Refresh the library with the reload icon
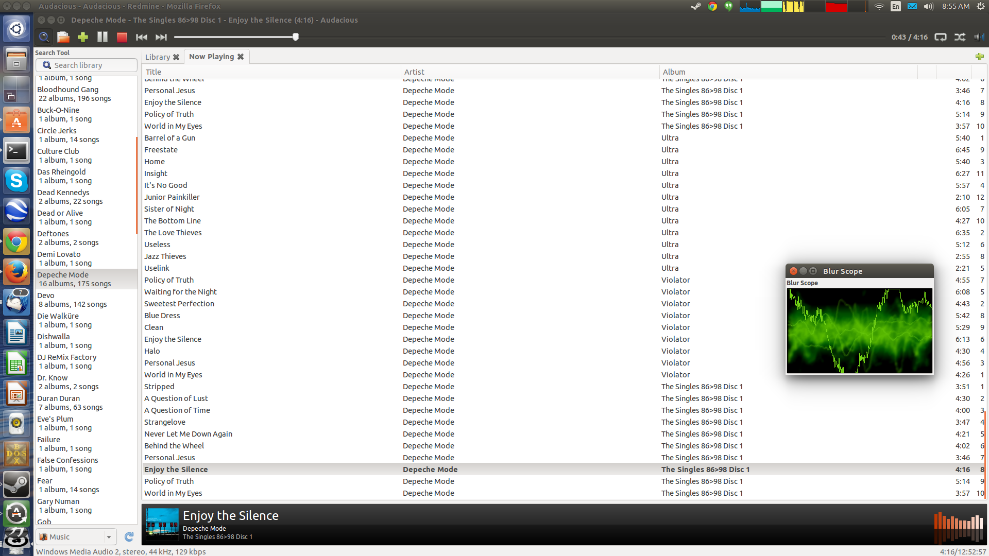Viewport: 989px width, 556px height. (x=129, y=537)
